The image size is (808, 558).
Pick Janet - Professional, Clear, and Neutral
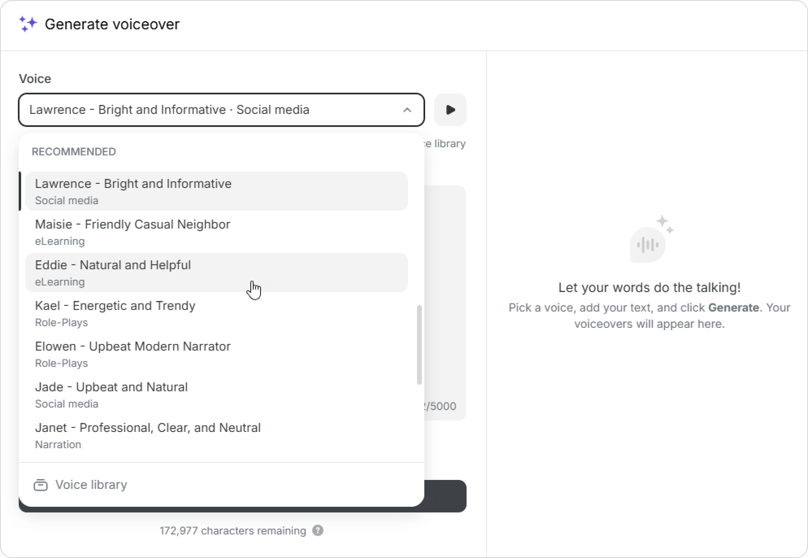(217, 435)
